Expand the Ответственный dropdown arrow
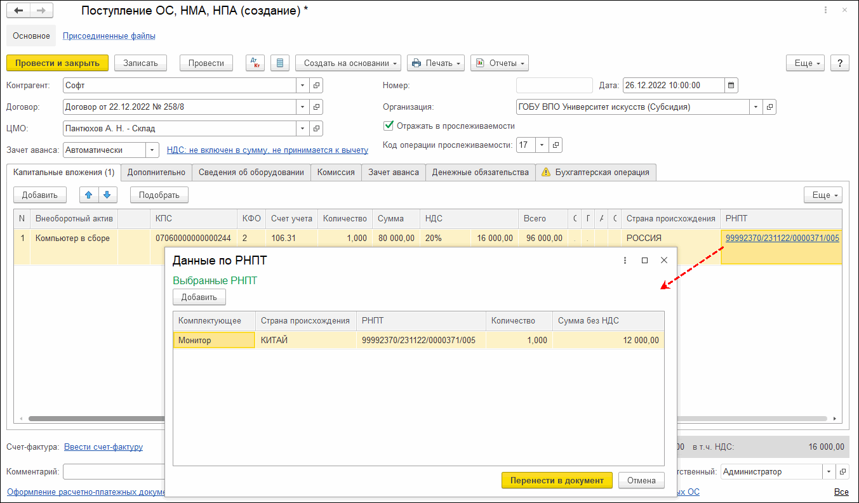This screenshot has height=503, width=859. point(829,471)
